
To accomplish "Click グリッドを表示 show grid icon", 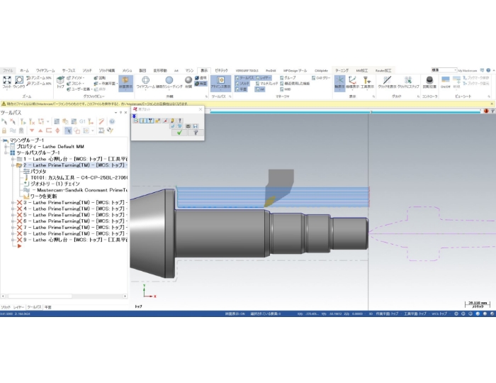I will point(387,80).
